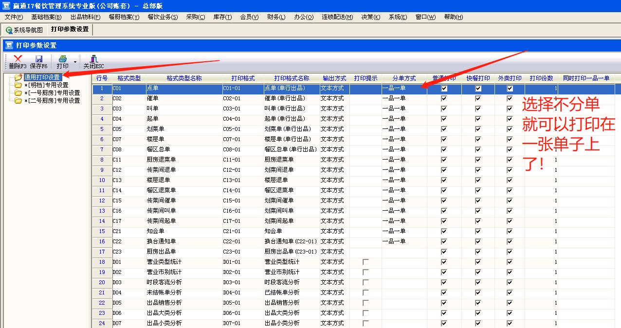The width and height of the screenshot is (621, 328).
Task: Click folder icon next to *[一号厨房]专用设置
Action: point(18,93)
